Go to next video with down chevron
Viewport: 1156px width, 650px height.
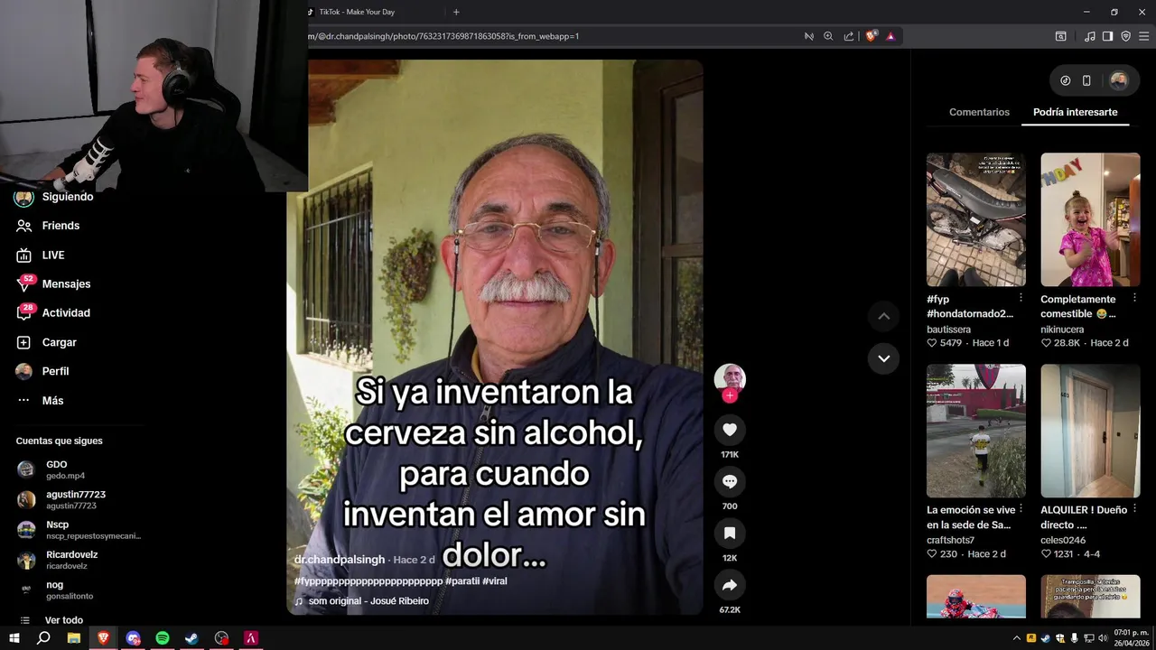click(x=883, y=358)
